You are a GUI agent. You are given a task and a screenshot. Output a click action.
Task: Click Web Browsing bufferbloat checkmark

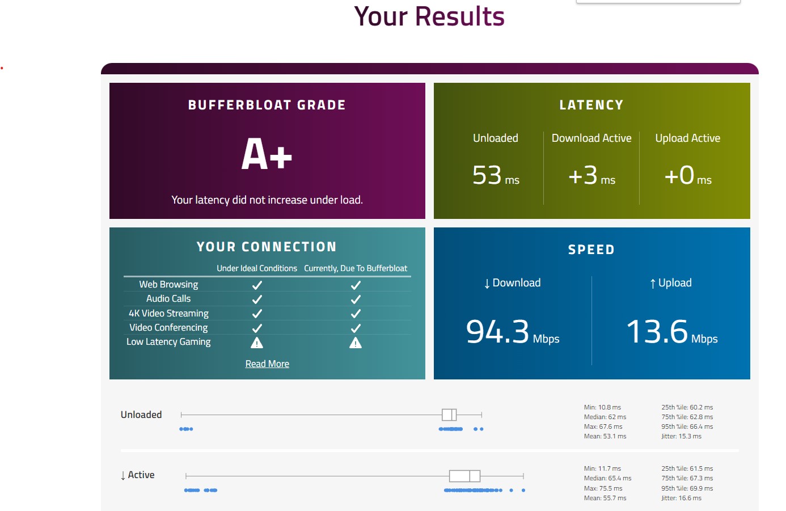coord(356,285)
